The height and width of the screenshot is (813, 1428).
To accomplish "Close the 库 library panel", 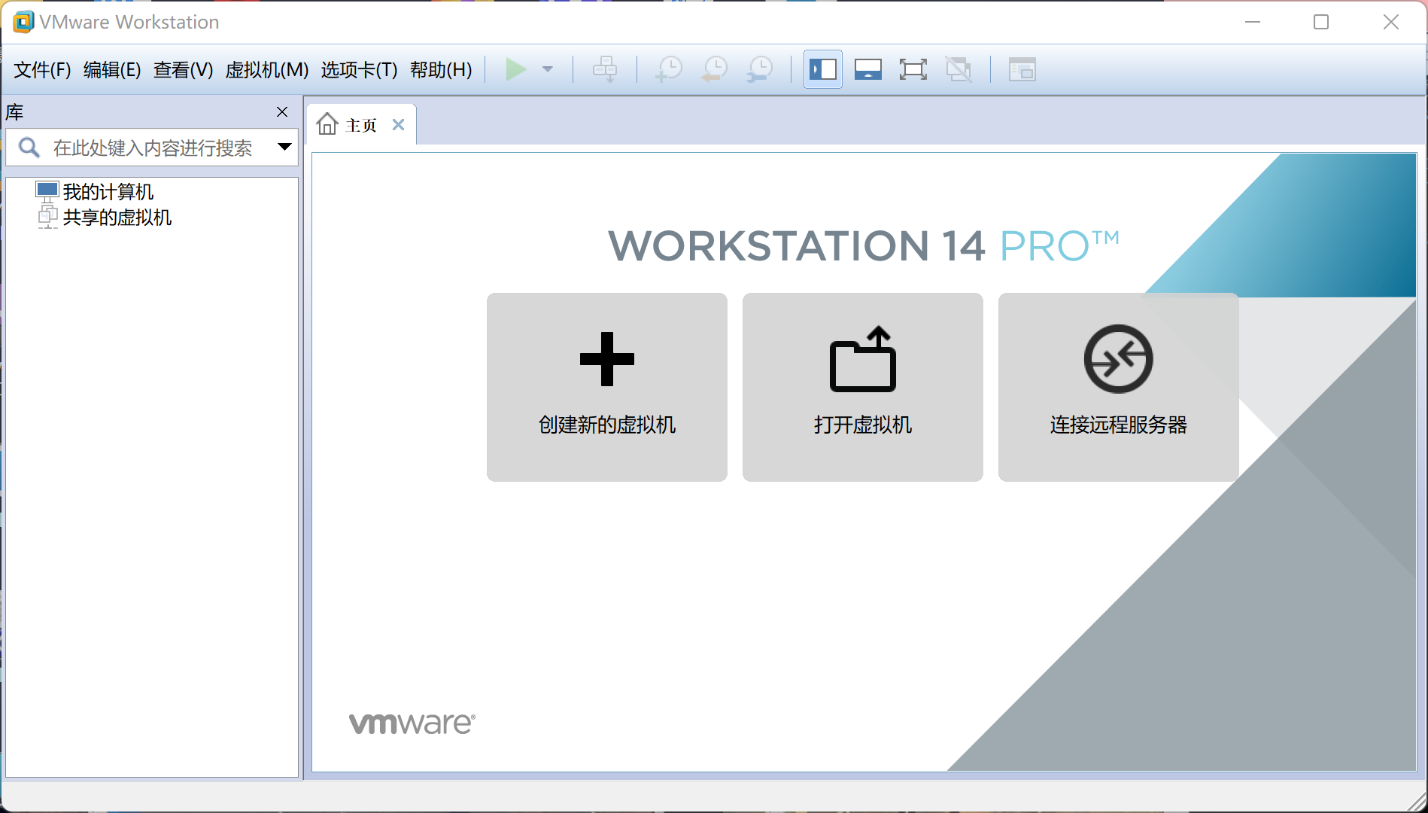I will pyautogui.click(x=282, y=112).
